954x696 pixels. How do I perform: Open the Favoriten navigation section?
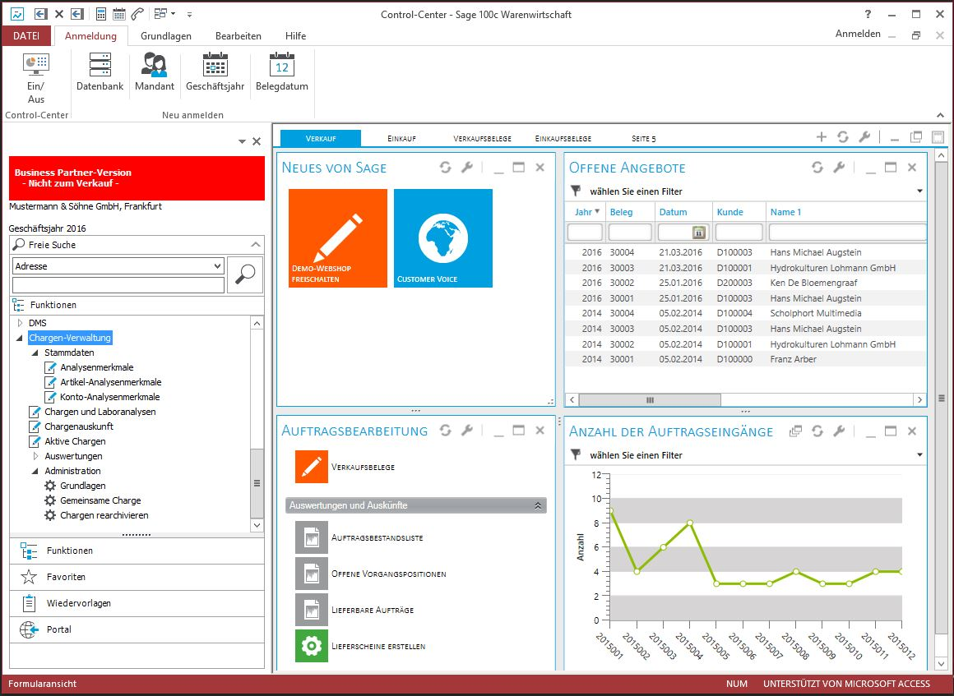coord(66,577)
